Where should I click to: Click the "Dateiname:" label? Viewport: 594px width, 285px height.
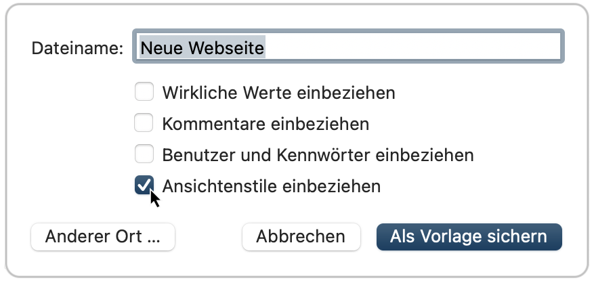(x=77, y=48)
